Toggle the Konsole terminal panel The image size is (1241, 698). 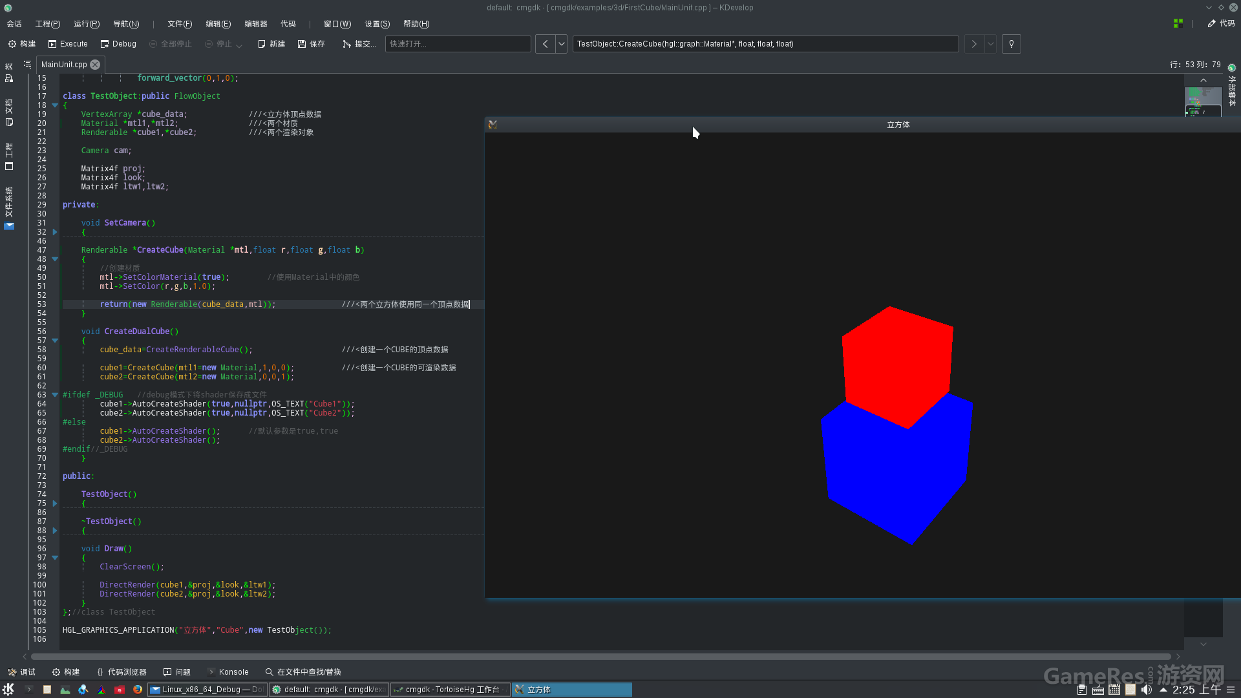coord(233,672)
